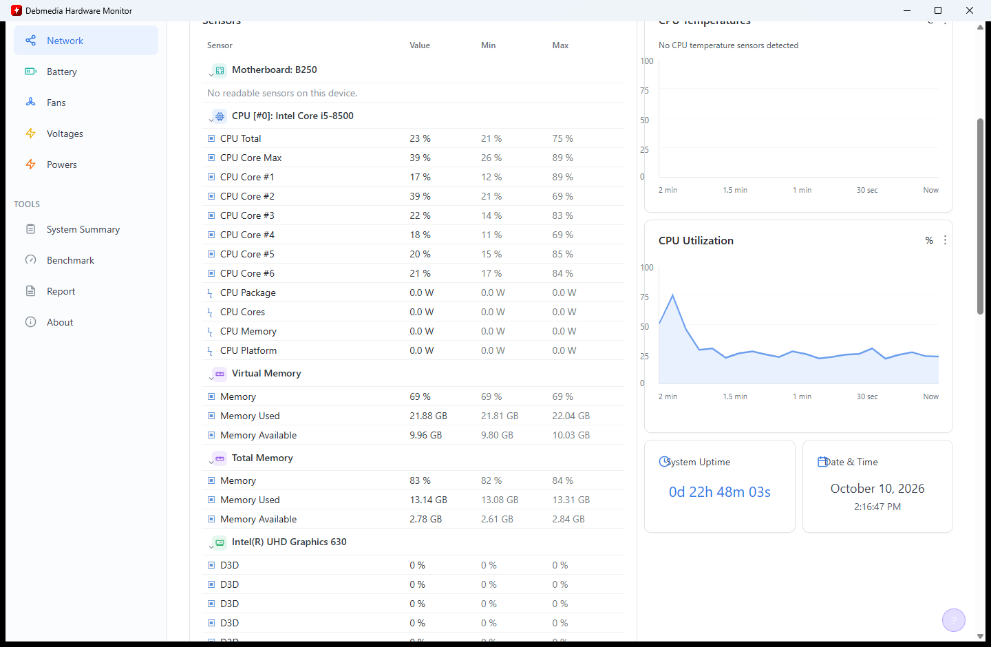Image resolution: width=991 pixels, height=647 pixels.
Task: Click the About info icon
Action: 30,322
